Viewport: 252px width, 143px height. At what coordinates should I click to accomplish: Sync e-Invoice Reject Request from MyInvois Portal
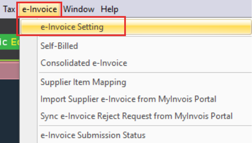point(136,116)
